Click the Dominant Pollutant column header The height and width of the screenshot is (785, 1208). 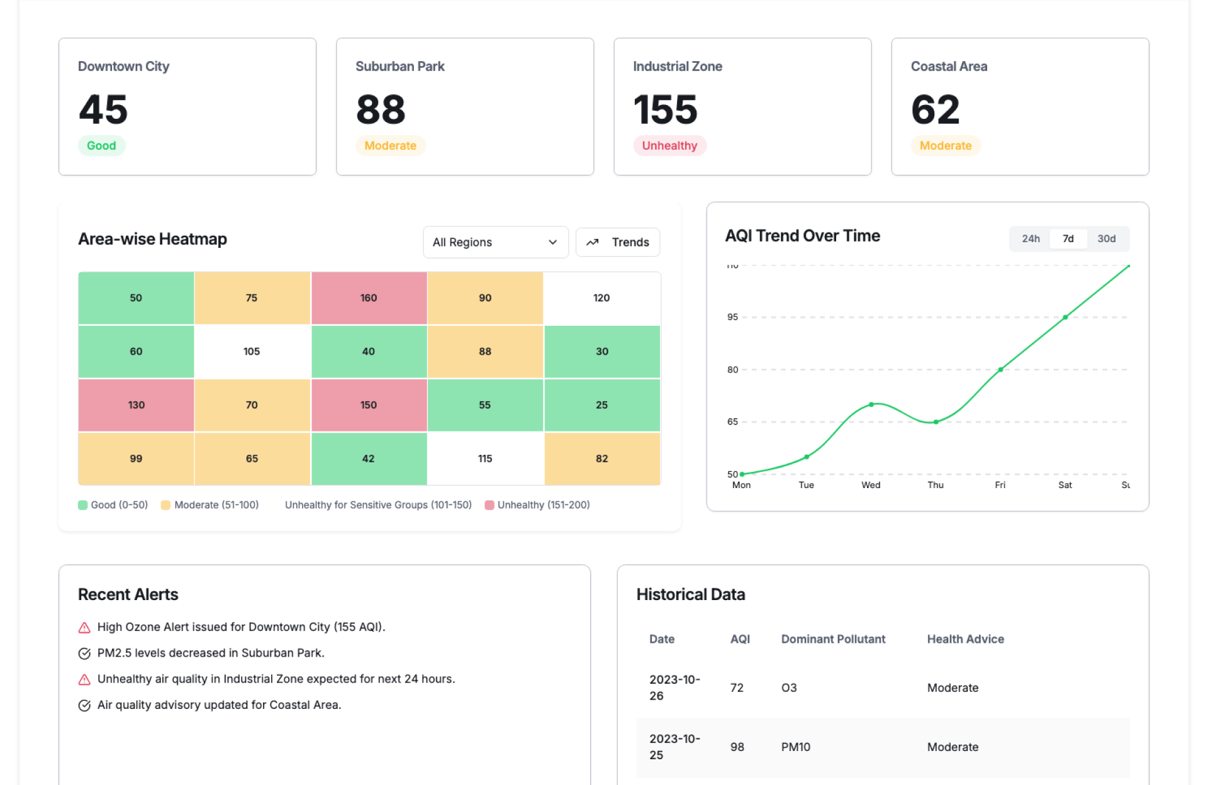[833, 639]
